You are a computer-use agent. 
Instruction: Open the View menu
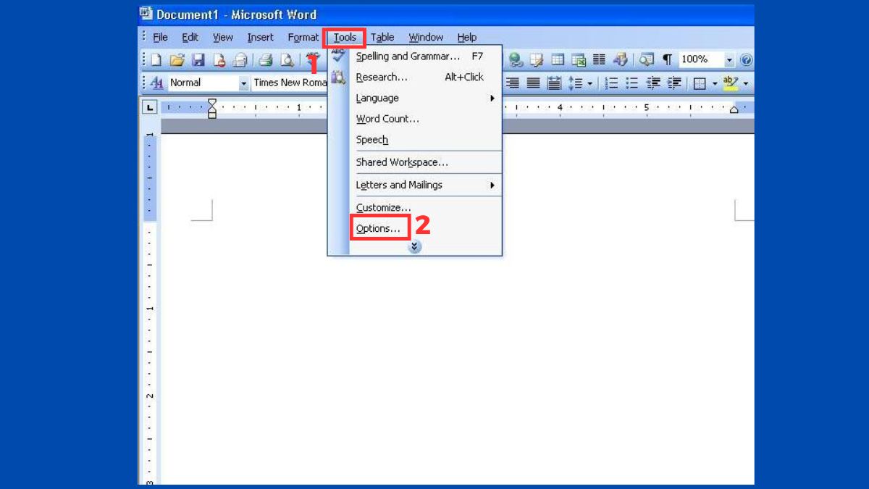pos(222,37)
